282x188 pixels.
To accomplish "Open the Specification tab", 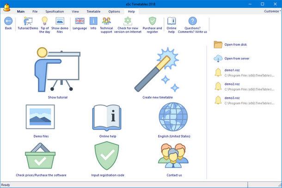I will point(55,11).
